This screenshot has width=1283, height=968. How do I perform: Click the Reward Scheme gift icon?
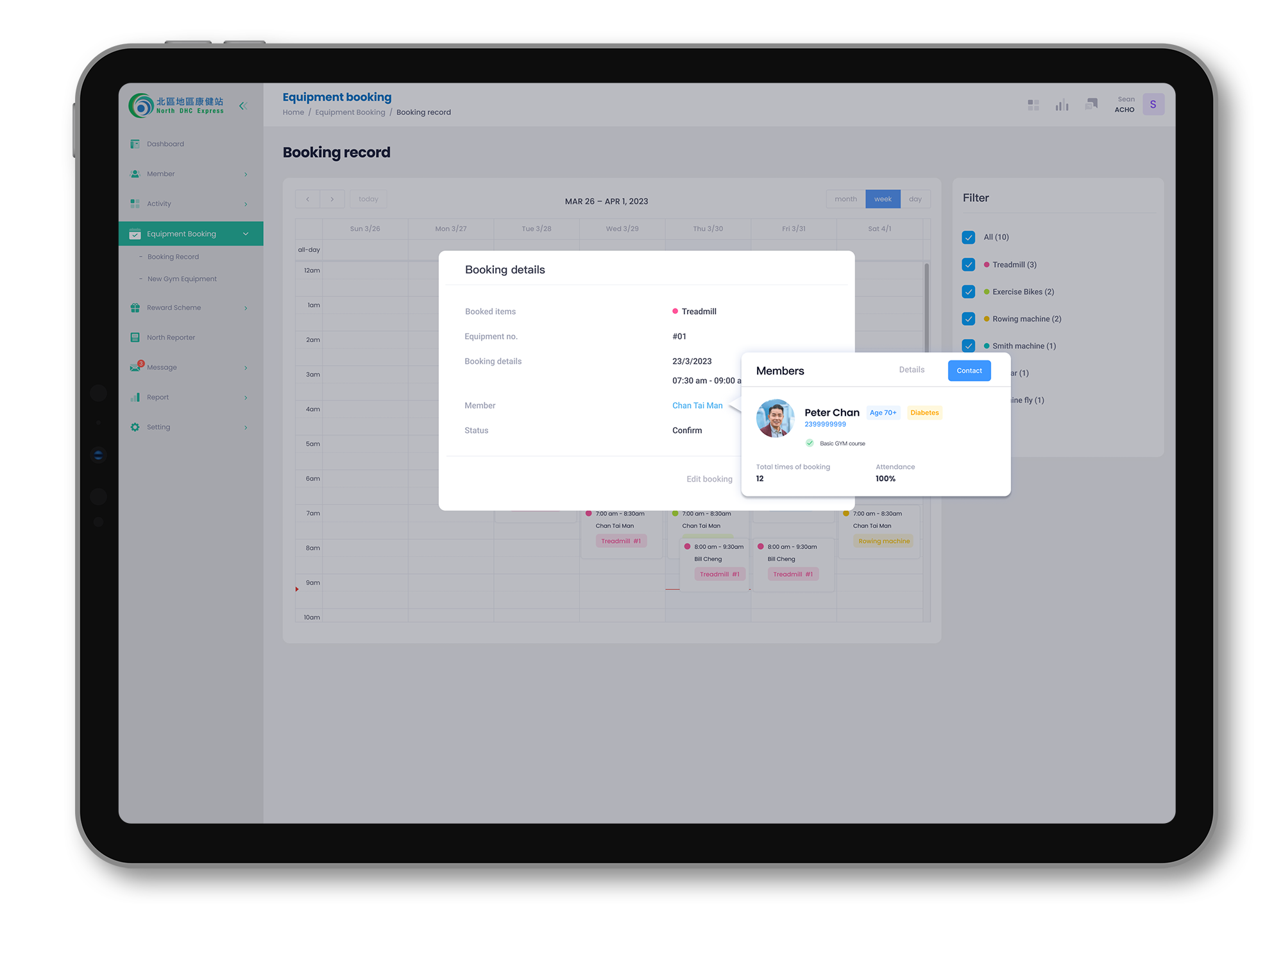coord(135,308)
